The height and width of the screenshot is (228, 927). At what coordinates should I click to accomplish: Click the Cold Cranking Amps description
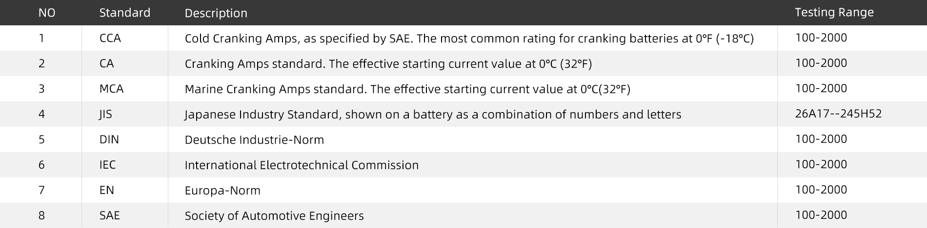coord(469,38)
